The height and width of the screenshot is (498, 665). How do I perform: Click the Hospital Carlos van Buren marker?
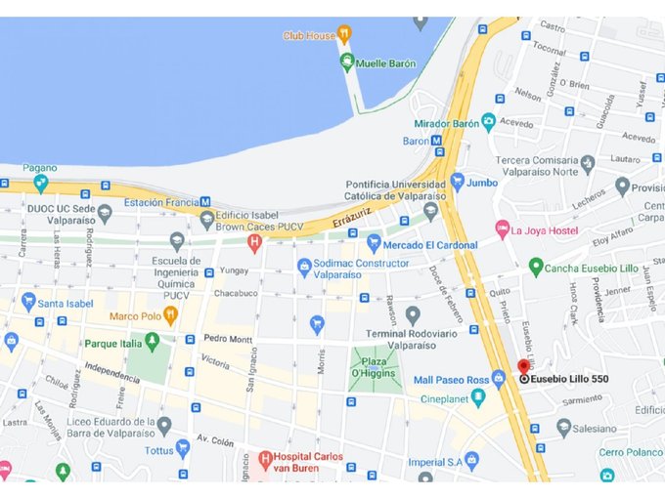[265, 461]
